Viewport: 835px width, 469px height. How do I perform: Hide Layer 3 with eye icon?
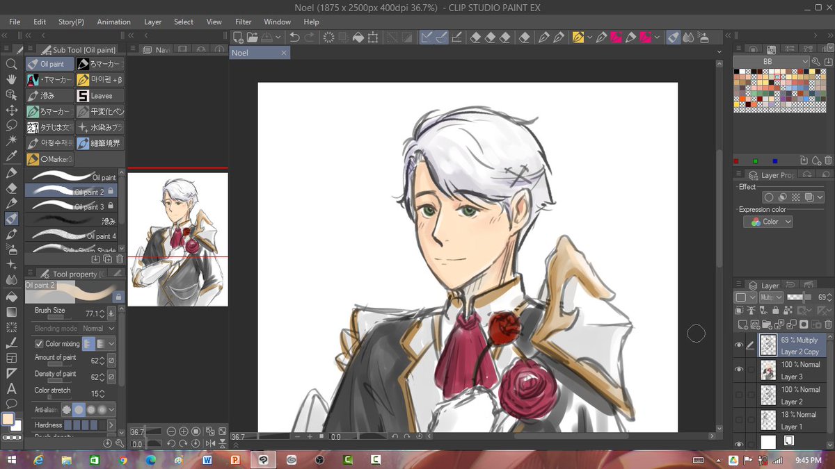click(x=739, y=370)
